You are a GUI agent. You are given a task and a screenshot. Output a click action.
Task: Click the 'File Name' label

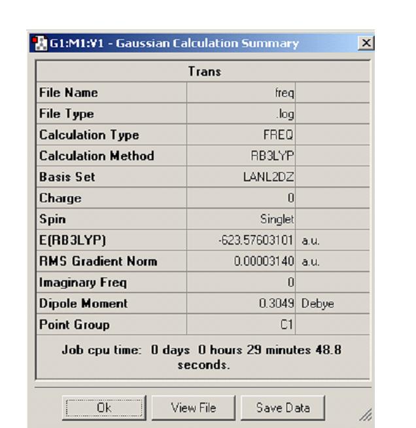click(69, 92)
